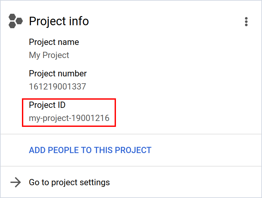Click the Project name label
This screenshot has height=198, width=262.
coord(54,42)
